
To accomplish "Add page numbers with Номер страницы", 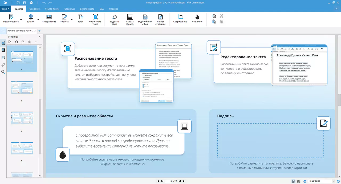I will (160, 19).
